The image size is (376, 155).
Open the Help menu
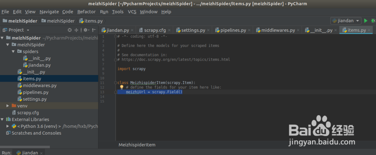click(166, 12)
